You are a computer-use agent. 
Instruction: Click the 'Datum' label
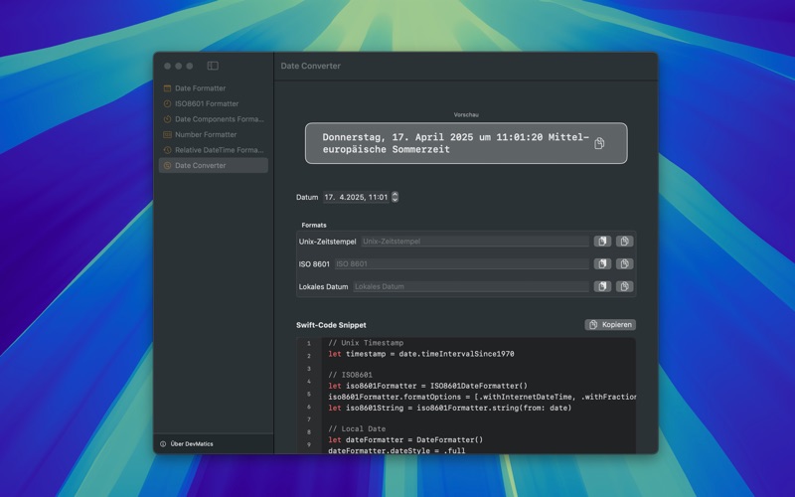pyautogui.click(x=307, y=197)
